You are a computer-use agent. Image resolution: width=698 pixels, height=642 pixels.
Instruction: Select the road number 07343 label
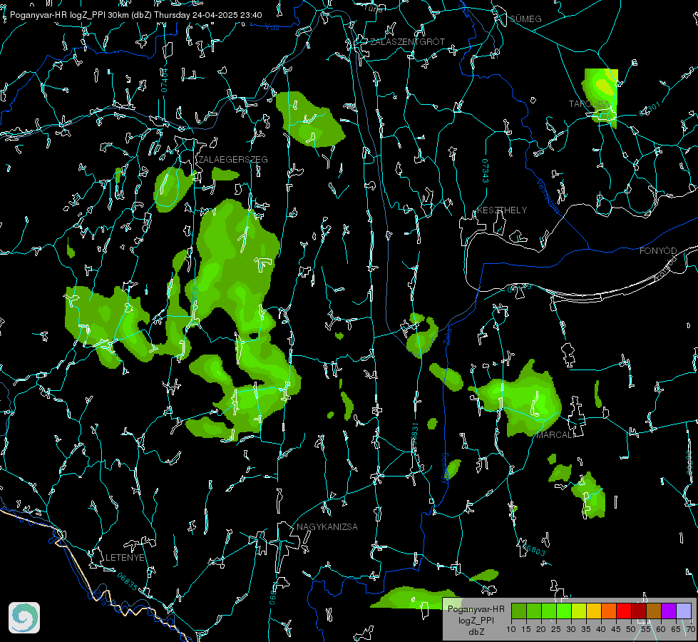point(486,170)
